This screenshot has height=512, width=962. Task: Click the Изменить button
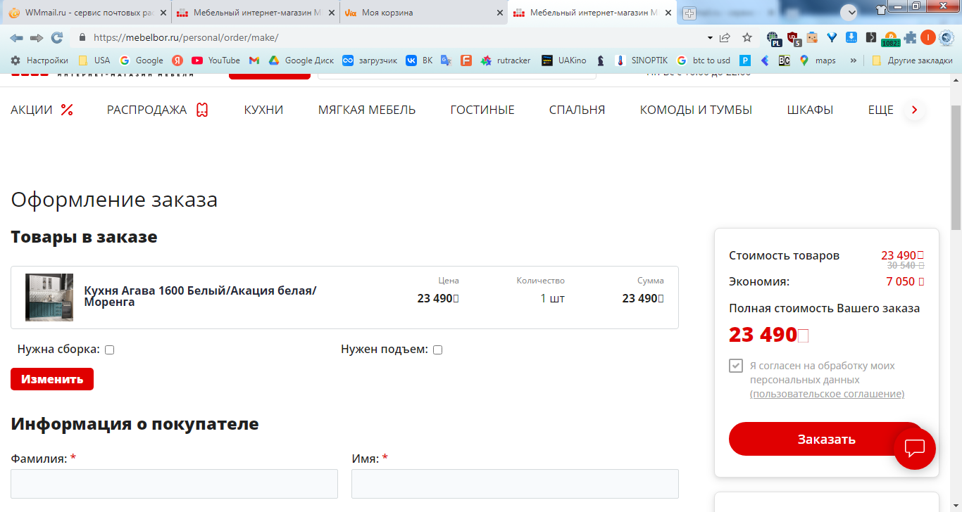[x=52, y=379]
